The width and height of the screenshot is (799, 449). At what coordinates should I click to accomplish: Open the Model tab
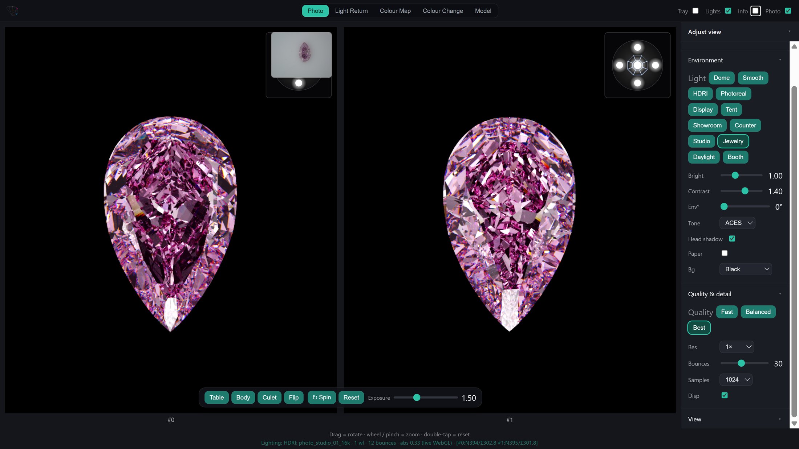coord(483,11)
